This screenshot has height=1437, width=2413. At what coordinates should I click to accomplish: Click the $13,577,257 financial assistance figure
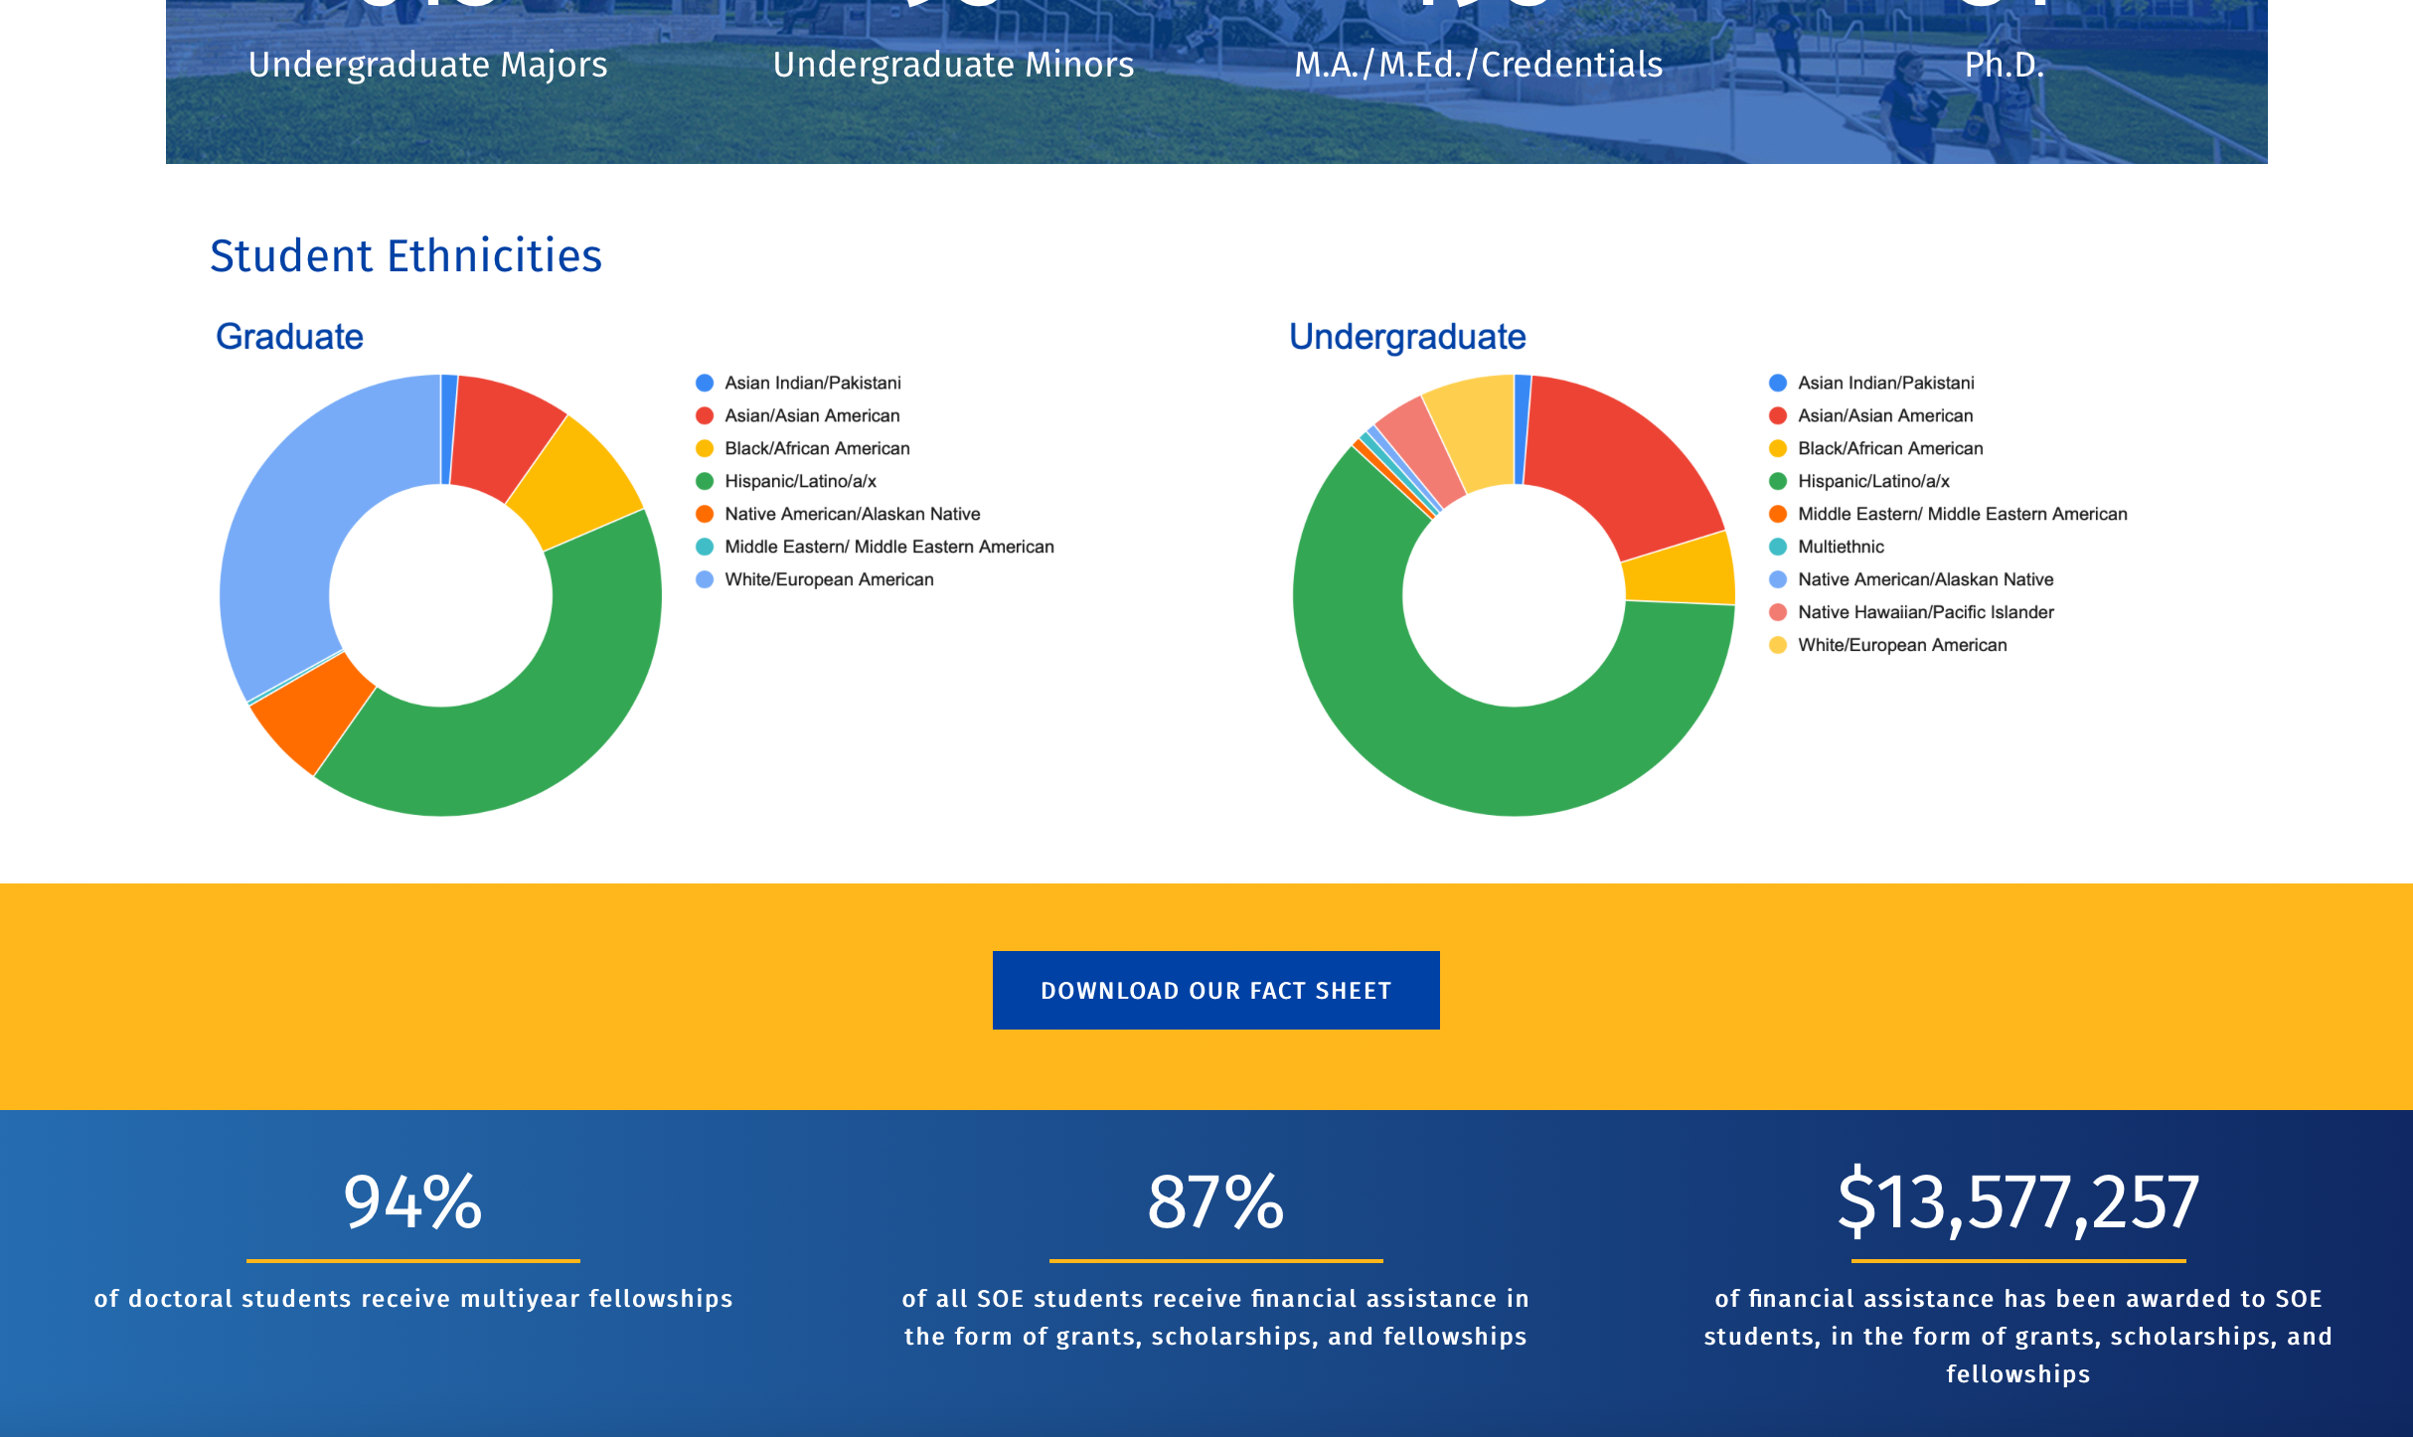coord(2017,1202)
